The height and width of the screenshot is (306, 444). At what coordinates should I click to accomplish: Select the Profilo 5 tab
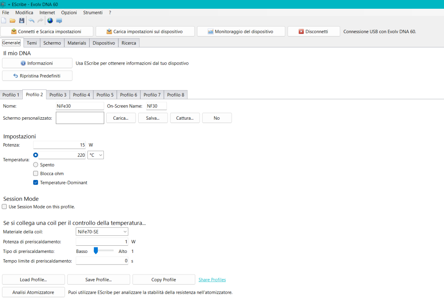(105, 95)
